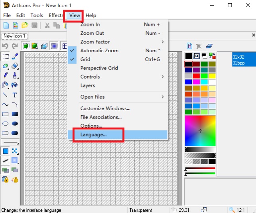Select Perspective Grid menu item

(118, 68)
